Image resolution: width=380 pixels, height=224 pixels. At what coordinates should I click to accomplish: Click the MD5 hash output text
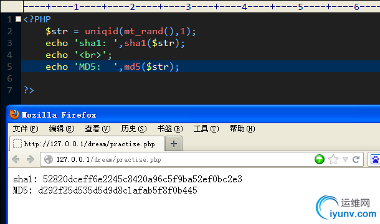point(118,190)
